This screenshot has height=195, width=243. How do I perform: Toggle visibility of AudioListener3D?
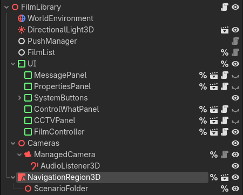235,166
